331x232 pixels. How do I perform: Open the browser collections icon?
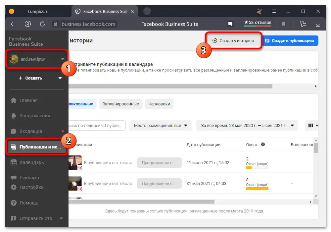[303, 24]
